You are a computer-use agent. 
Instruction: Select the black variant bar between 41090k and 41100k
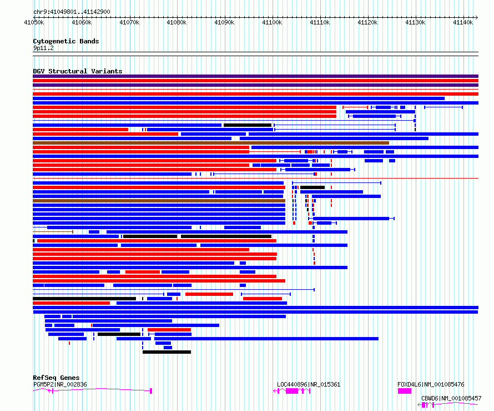248,125
